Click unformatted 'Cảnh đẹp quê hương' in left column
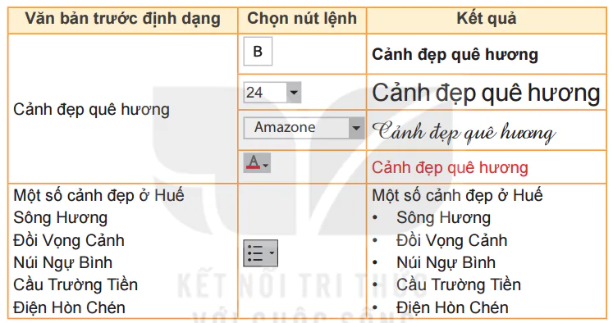Image resolution: width=613 pixels, height=323 pixels. (91, 110)
